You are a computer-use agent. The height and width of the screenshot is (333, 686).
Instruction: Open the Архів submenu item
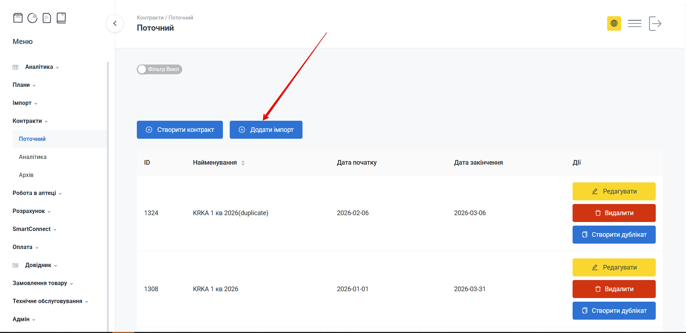(x=26, y=175)
